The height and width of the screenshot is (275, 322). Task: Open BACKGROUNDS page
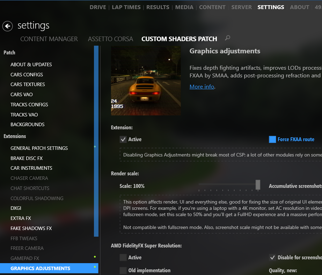(x=28, y=124)
